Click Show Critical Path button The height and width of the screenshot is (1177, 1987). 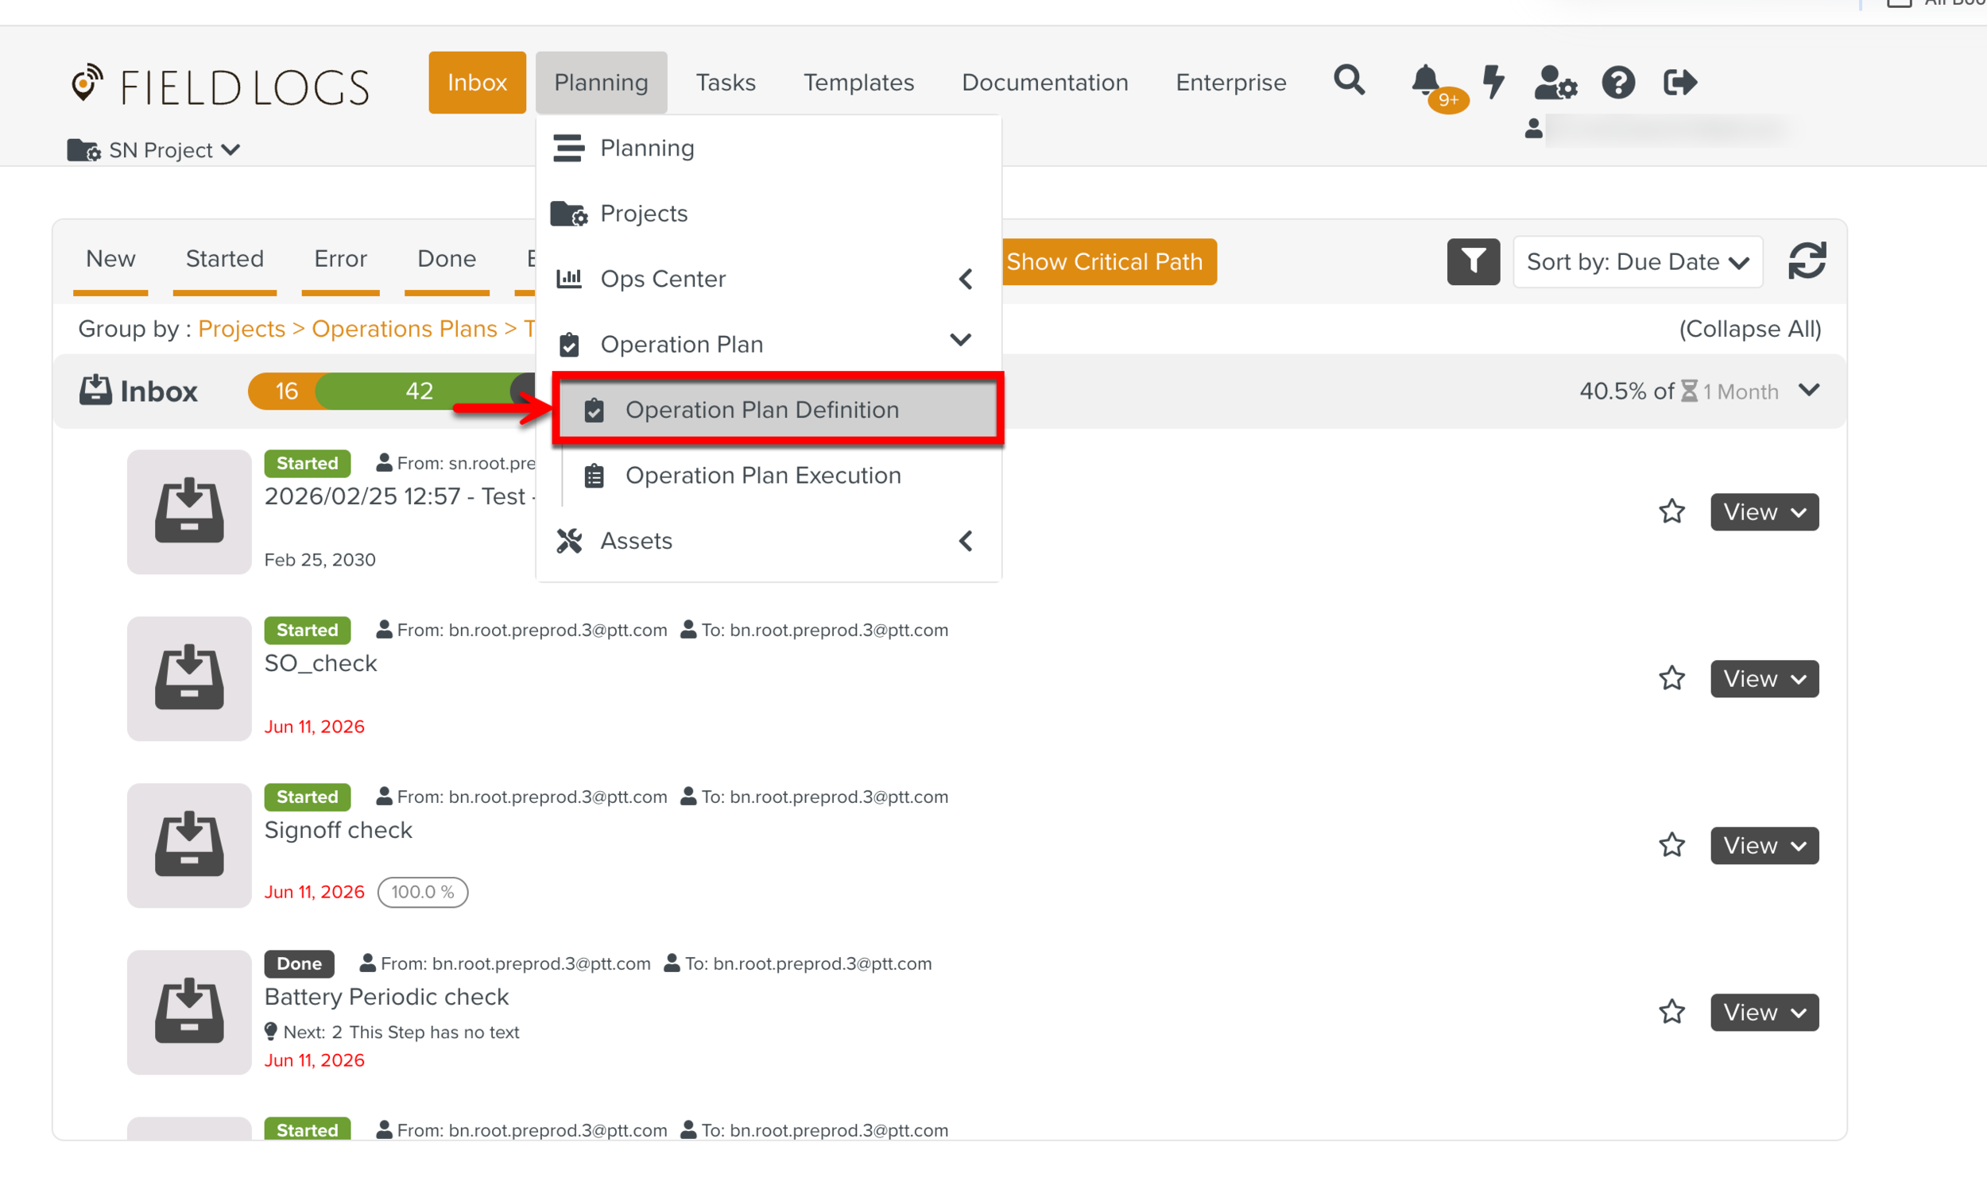(x=1108, y=261)
